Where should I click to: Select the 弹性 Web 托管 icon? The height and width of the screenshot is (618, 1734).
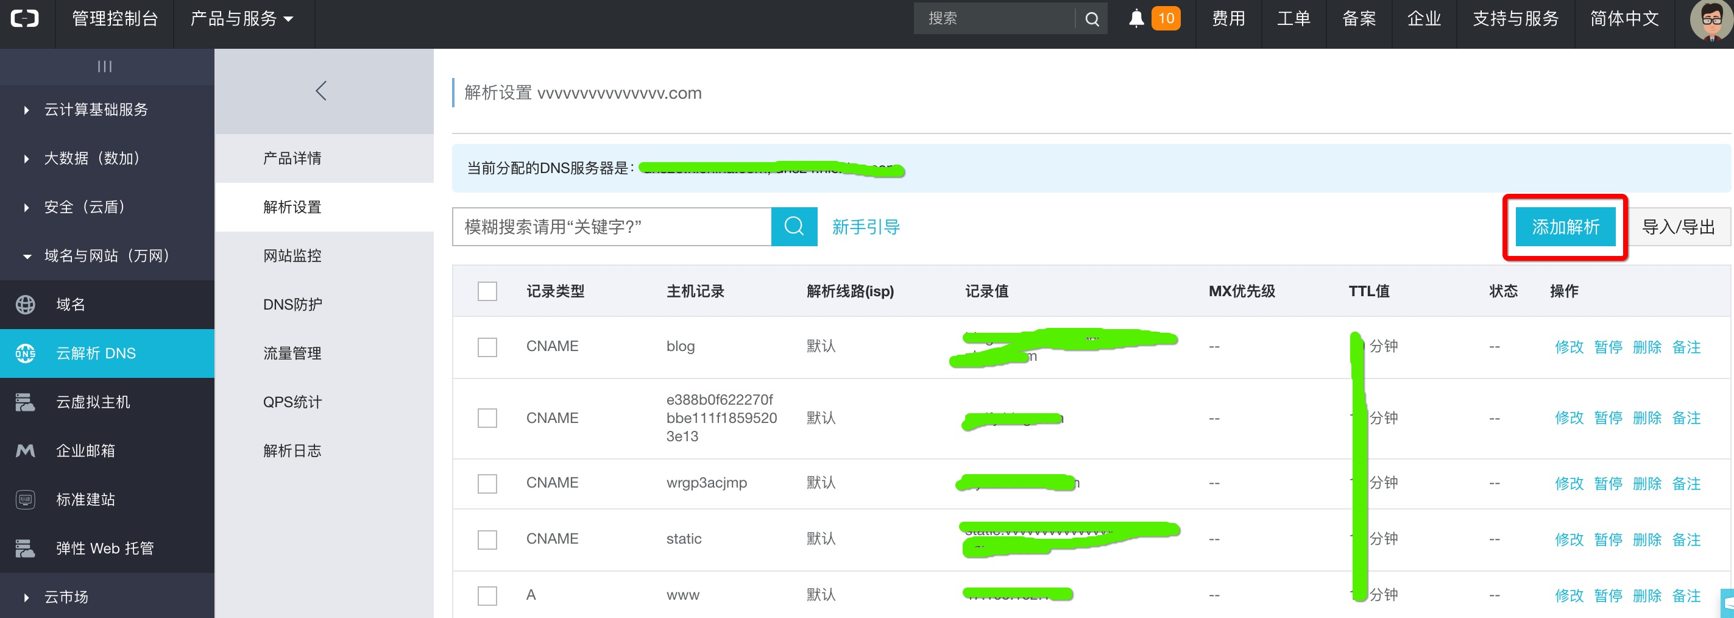(x=25, y=547)
